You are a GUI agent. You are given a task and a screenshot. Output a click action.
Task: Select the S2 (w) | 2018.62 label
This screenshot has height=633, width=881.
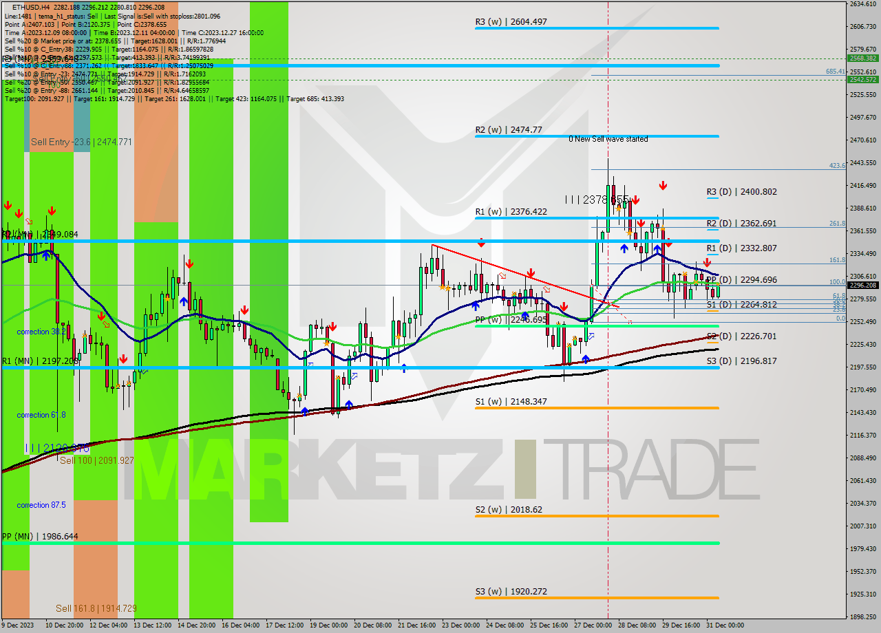pos(509,510)
